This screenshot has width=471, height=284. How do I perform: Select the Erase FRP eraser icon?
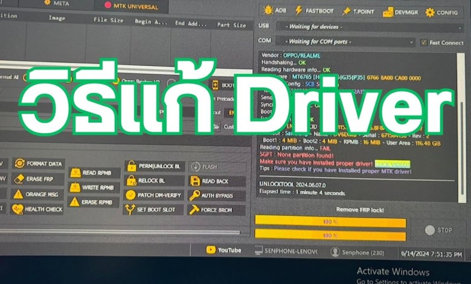[x=19, y=178]
